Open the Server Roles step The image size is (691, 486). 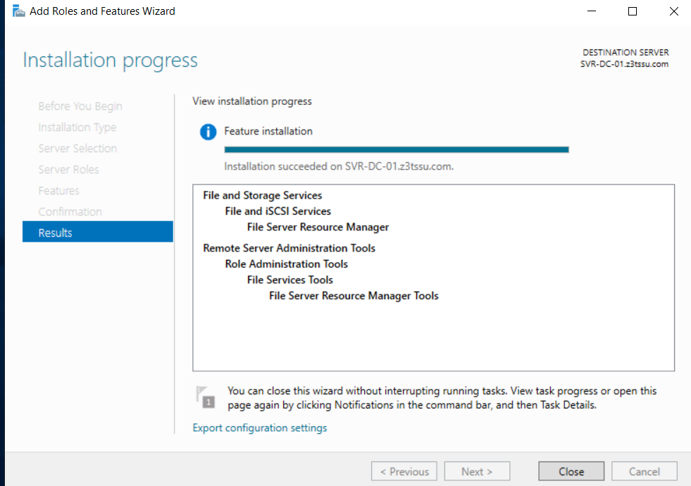coord(68,170)
